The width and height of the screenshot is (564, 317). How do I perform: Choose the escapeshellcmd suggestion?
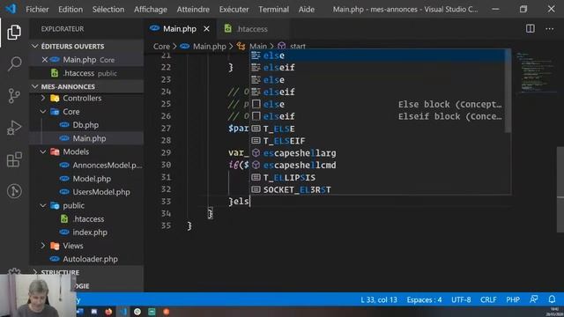pos(378,166)
